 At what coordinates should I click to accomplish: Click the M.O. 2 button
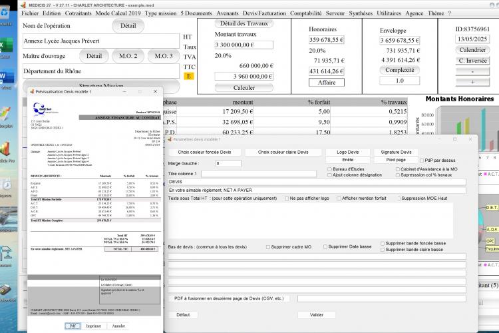[x=128, y=56]
